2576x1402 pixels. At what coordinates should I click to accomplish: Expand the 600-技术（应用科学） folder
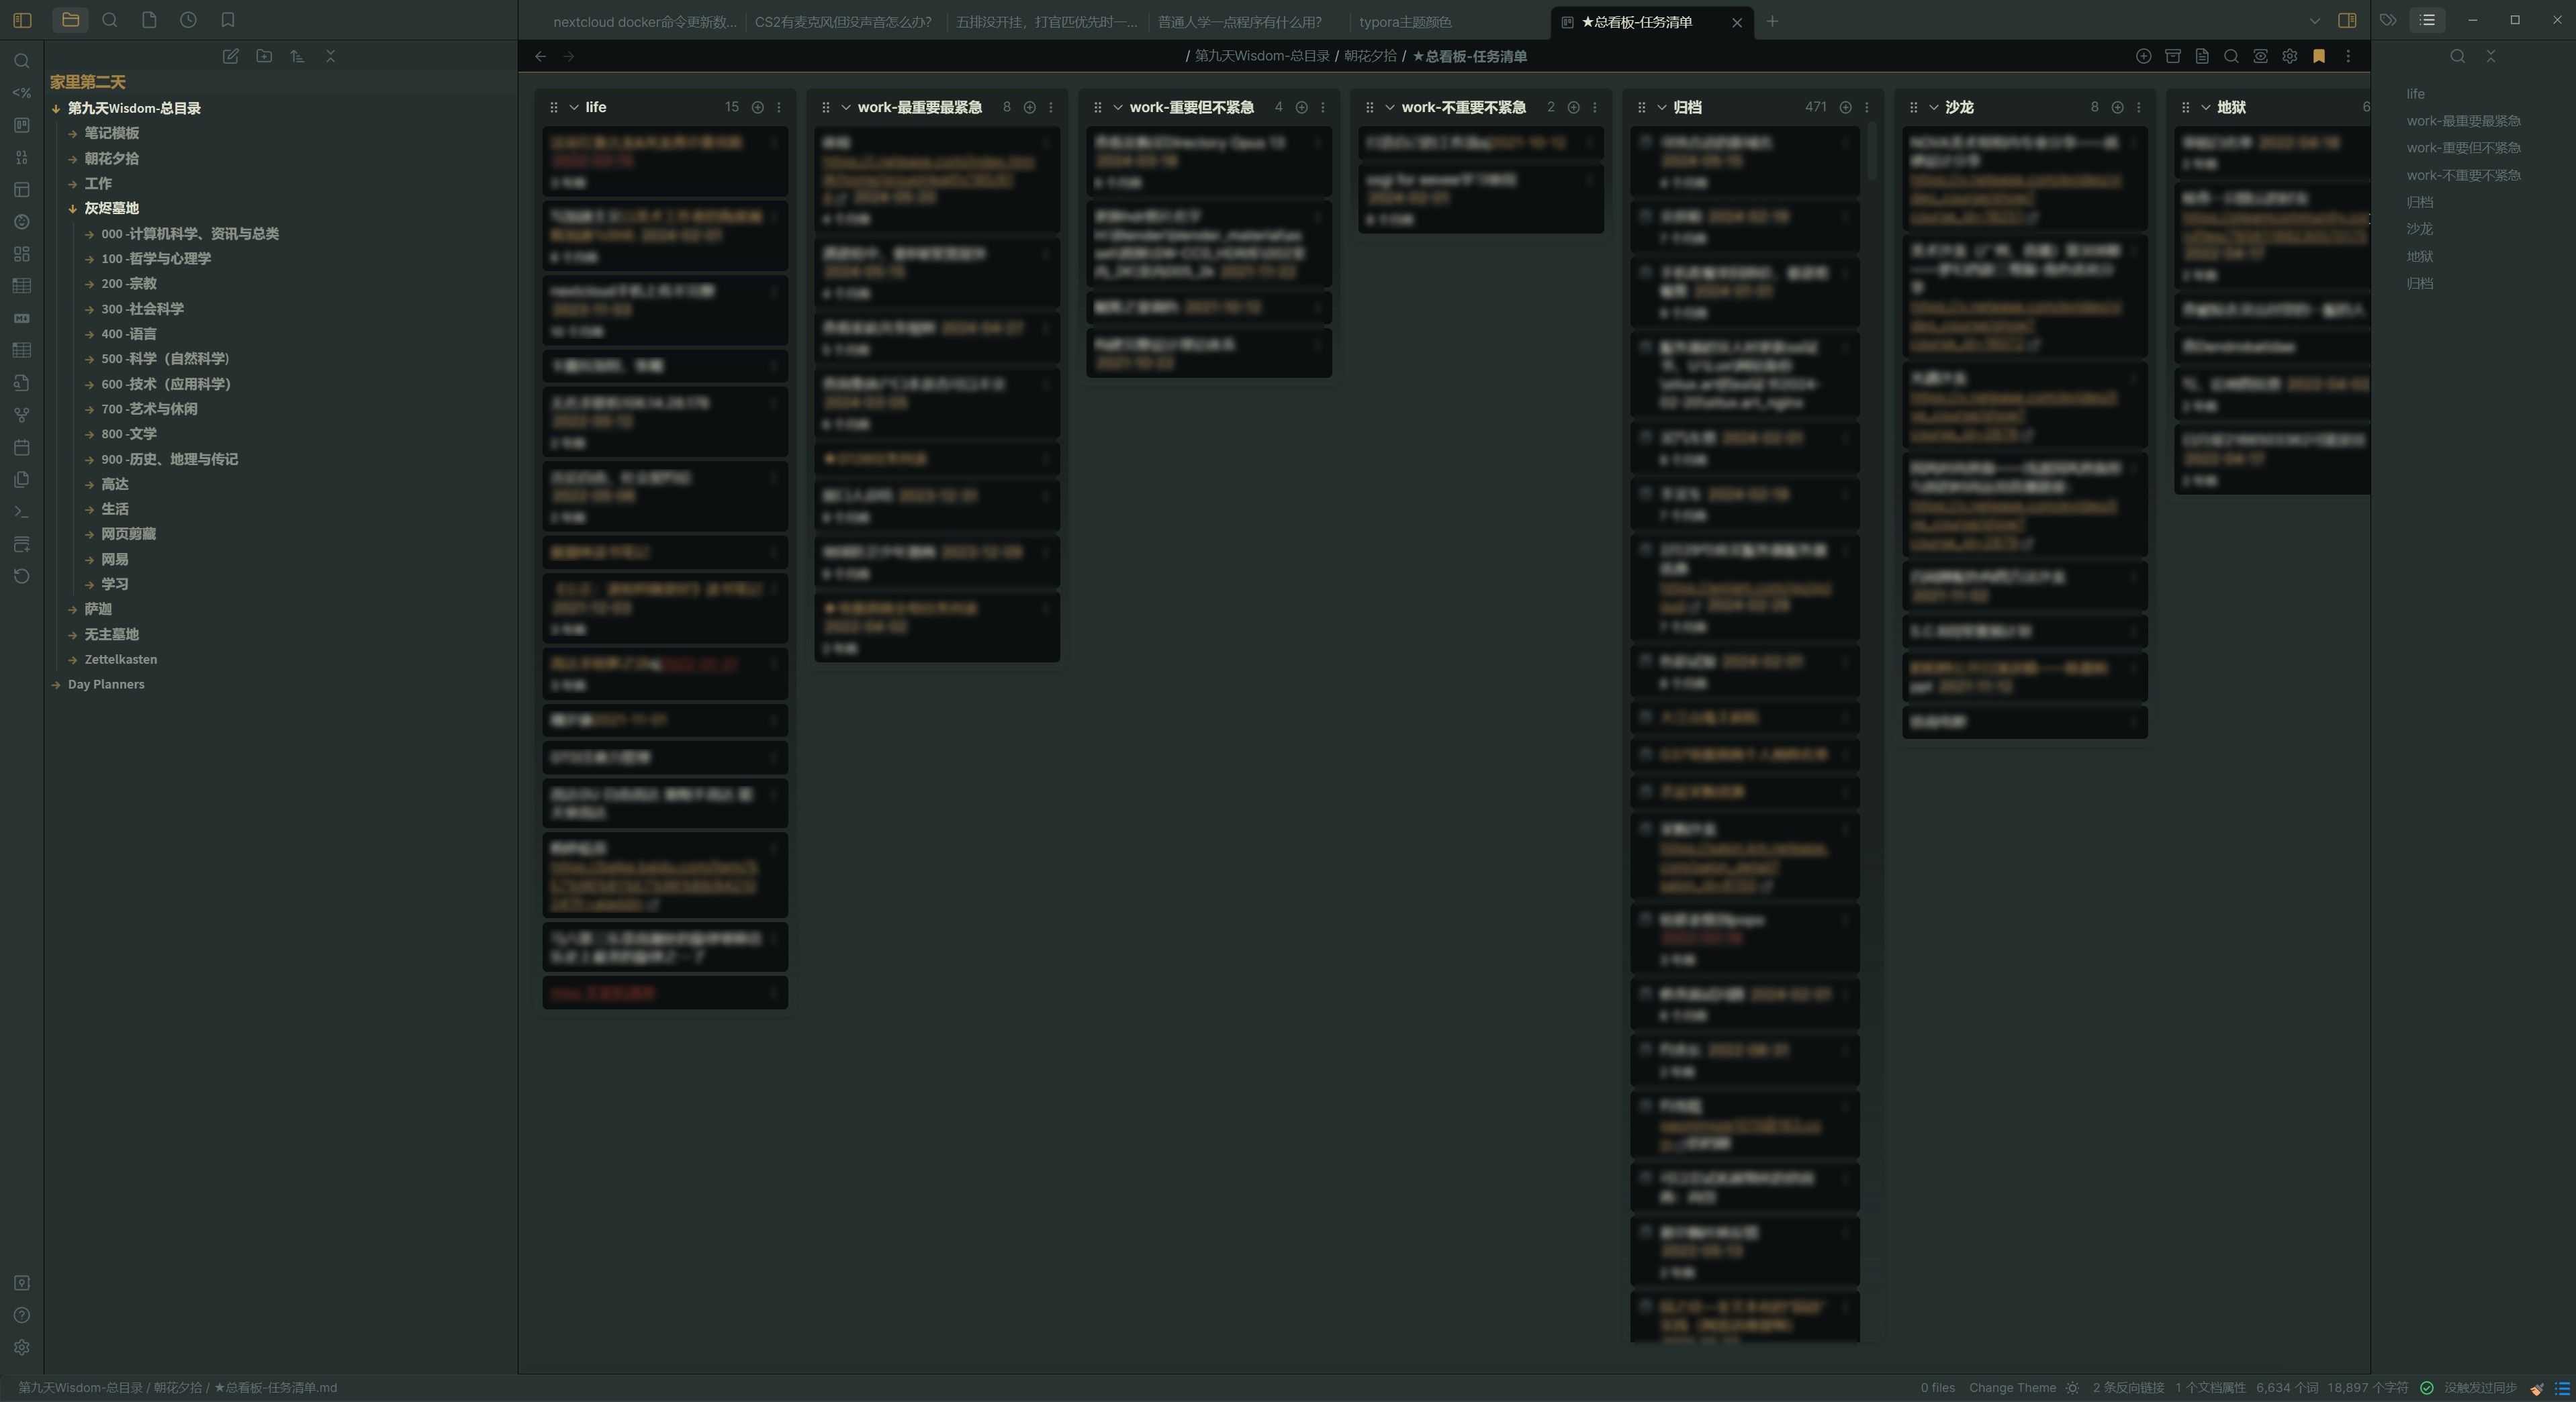tap(166, 384)
